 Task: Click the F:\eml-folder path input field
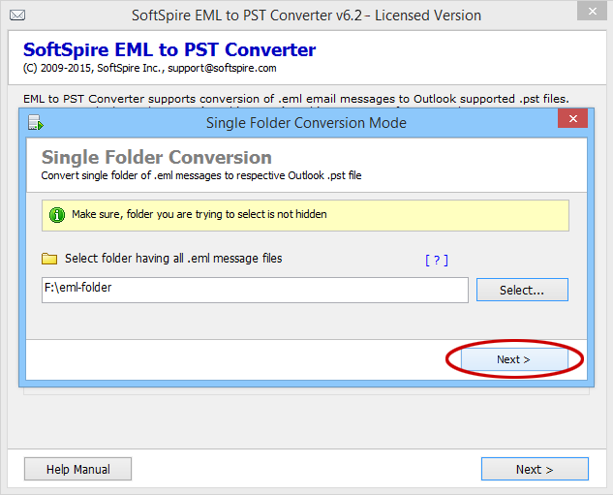[x=255, y=290]
